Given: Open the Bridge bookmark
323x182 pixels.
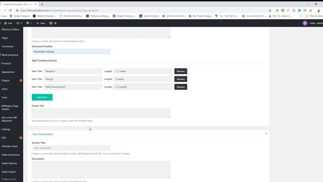Looking at the screenshot, I should 124,16.
